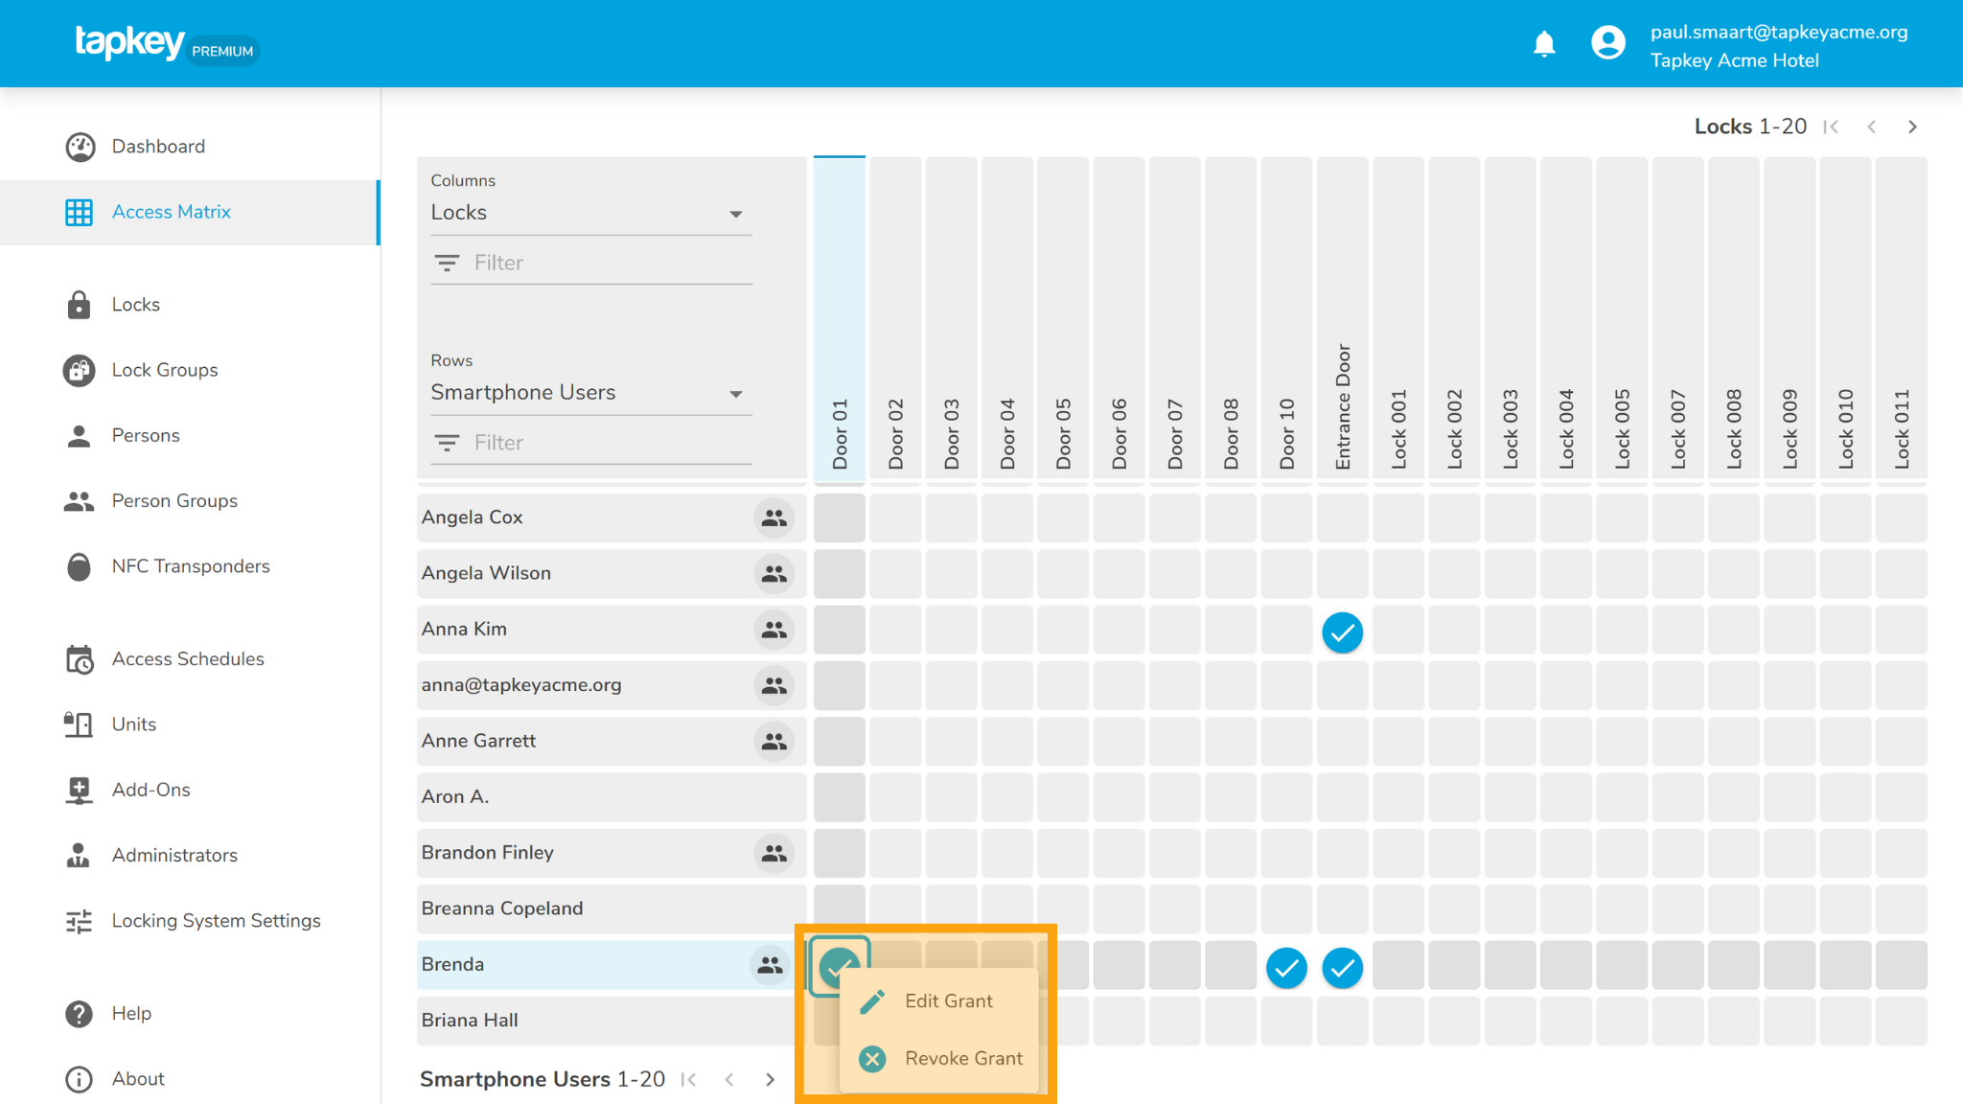The height and width of the screenshot is (1104, 1963).
Task: Click paul.smaart@tapkeyacme.org account text
Action: (x=1779, y=33)
